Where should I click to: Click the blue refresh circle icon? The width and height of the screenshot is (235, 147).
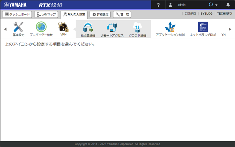coord(211,5)
